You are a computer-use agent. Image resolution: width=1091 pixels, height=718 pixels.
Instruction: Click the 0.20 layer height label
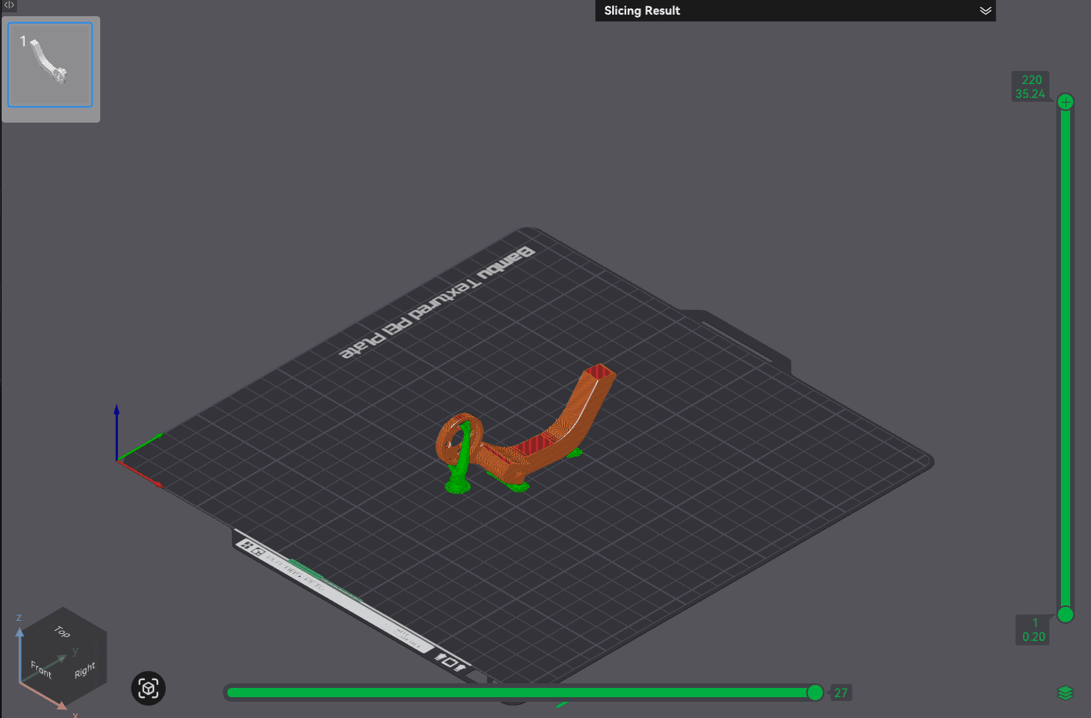(1033, 636)
